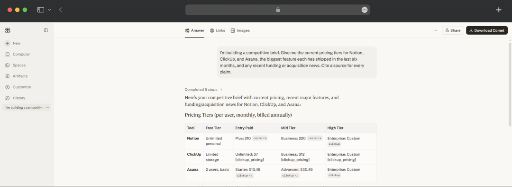Open options for the competitive thread
512x187 pixels.
tap(47, 108)
